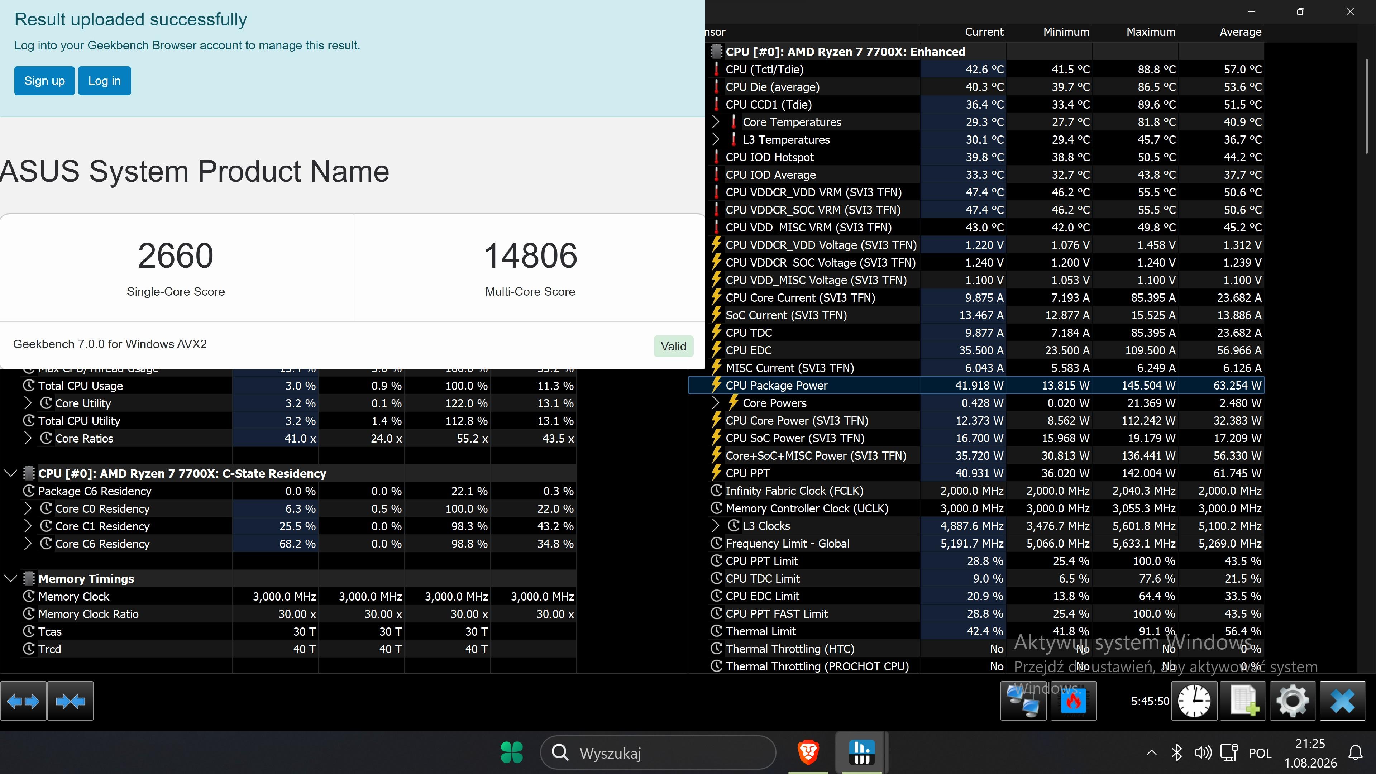This screenshot has width=1376, height=774.
Task: Open the network tray icon
Action: point(1229,753)
